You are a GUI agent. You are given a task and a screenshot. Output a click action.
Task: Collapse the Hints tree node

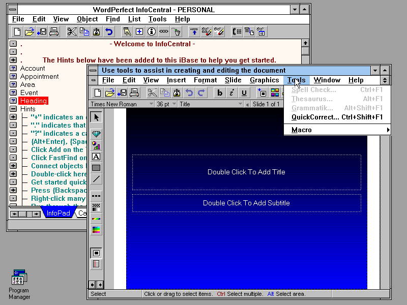point(13,109)
